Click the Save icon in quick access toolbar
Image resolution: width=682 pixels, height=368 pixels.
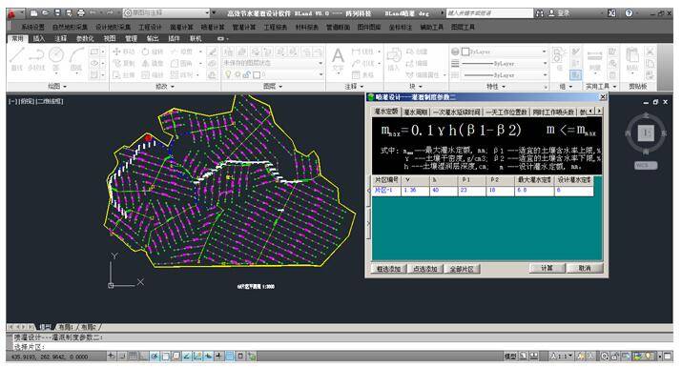pyautogui.click(x=57, y=13)
